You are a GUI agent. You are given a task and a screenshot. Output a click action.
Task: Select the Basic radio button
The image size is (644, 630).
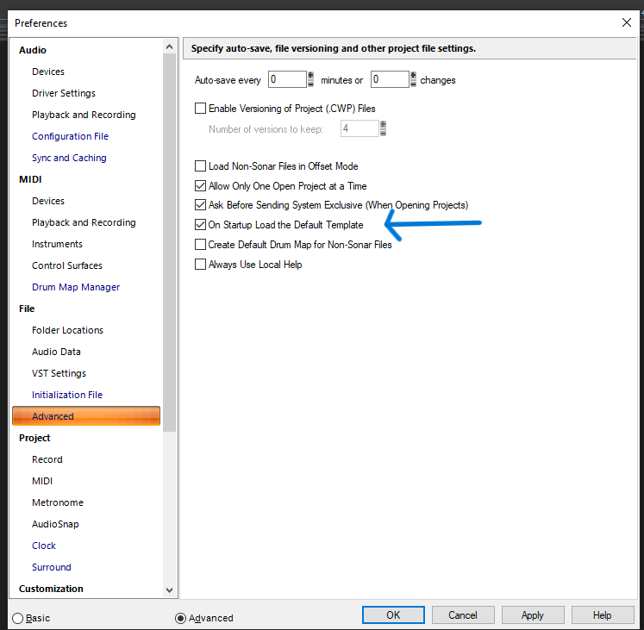click(x=17, y=618)
